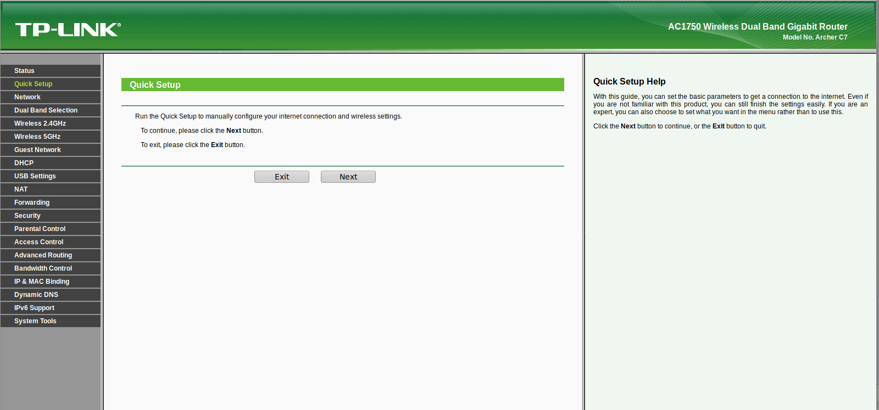Open Dynamic DNS settings
This screenshot has width=879, height=410.
click(x=51, y=295)
